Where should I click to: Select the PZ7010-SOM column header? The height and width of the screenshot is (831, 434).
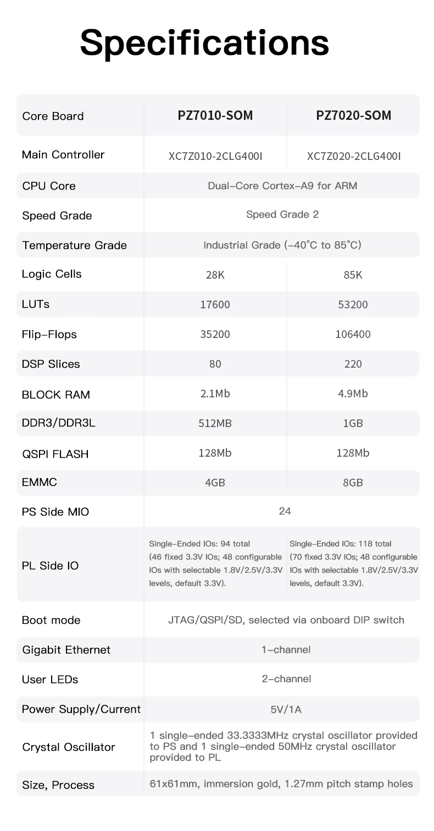[215, 115]
